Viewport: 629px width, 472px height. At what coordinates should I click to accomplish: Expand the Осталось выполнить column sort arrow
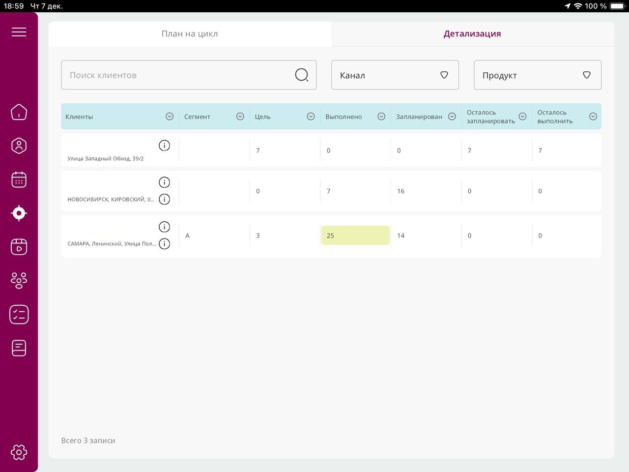tap(593, 117)
